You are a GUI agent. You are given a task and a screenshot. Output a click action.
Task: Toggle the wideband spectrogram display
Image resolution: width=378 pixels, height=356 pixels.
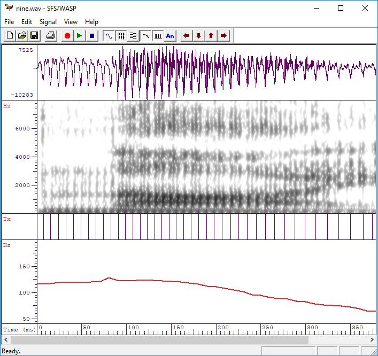tap(121, 36)
